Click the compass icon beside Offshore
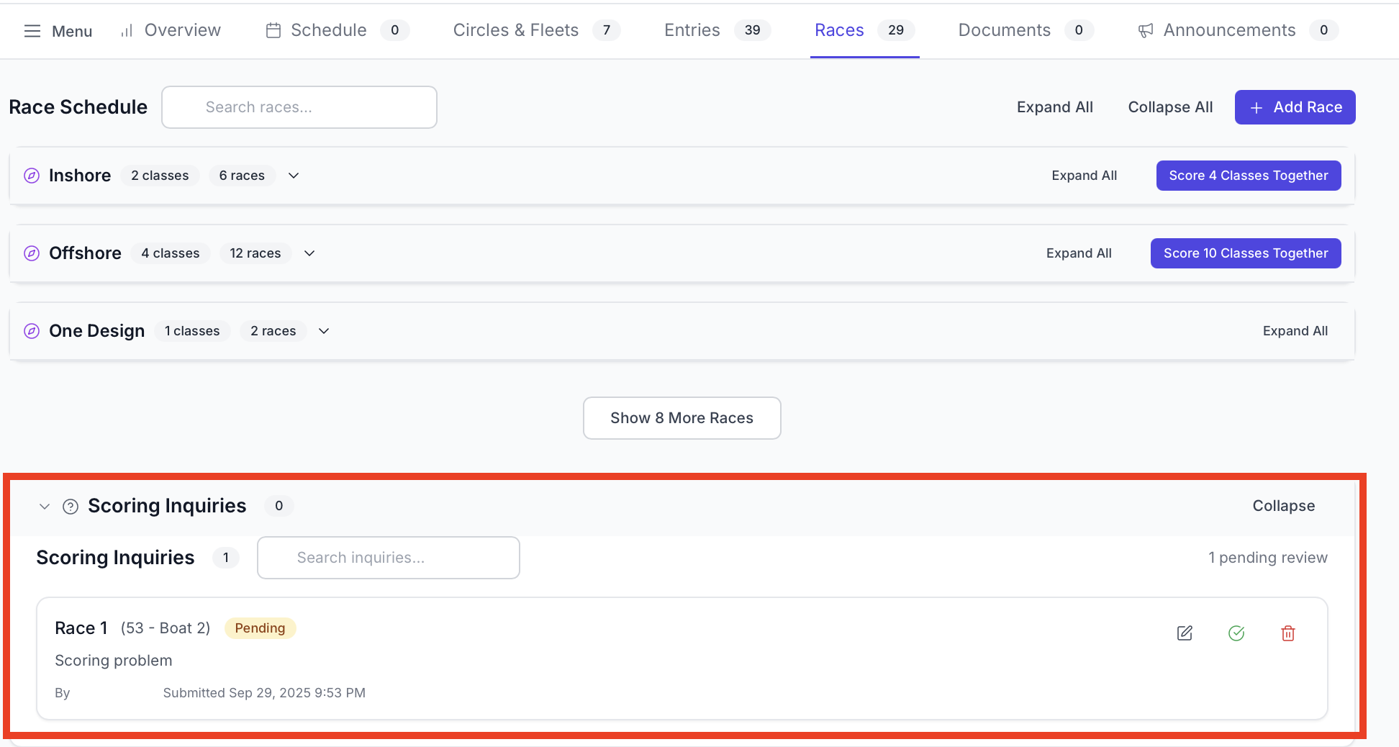Image resolution: width=1399 pixels, height=747 pixels. coord(32,253)
